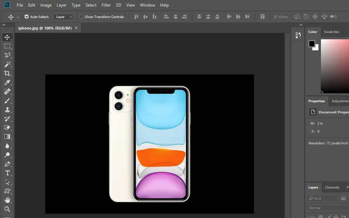Open the Move tool preset picker arrow
This screenshot has height=218, width=349.
click(18, 17)
